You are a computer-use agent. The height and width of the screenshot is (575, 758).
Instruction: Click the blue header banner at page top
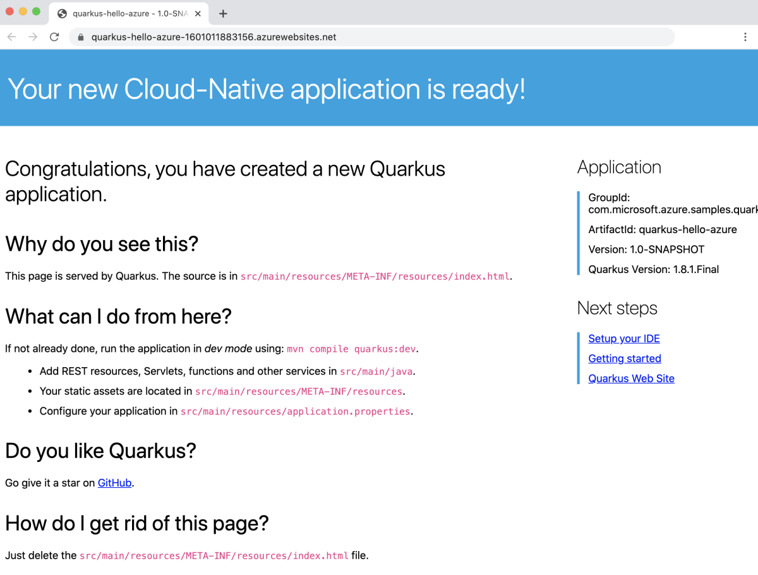coord(379,88)
